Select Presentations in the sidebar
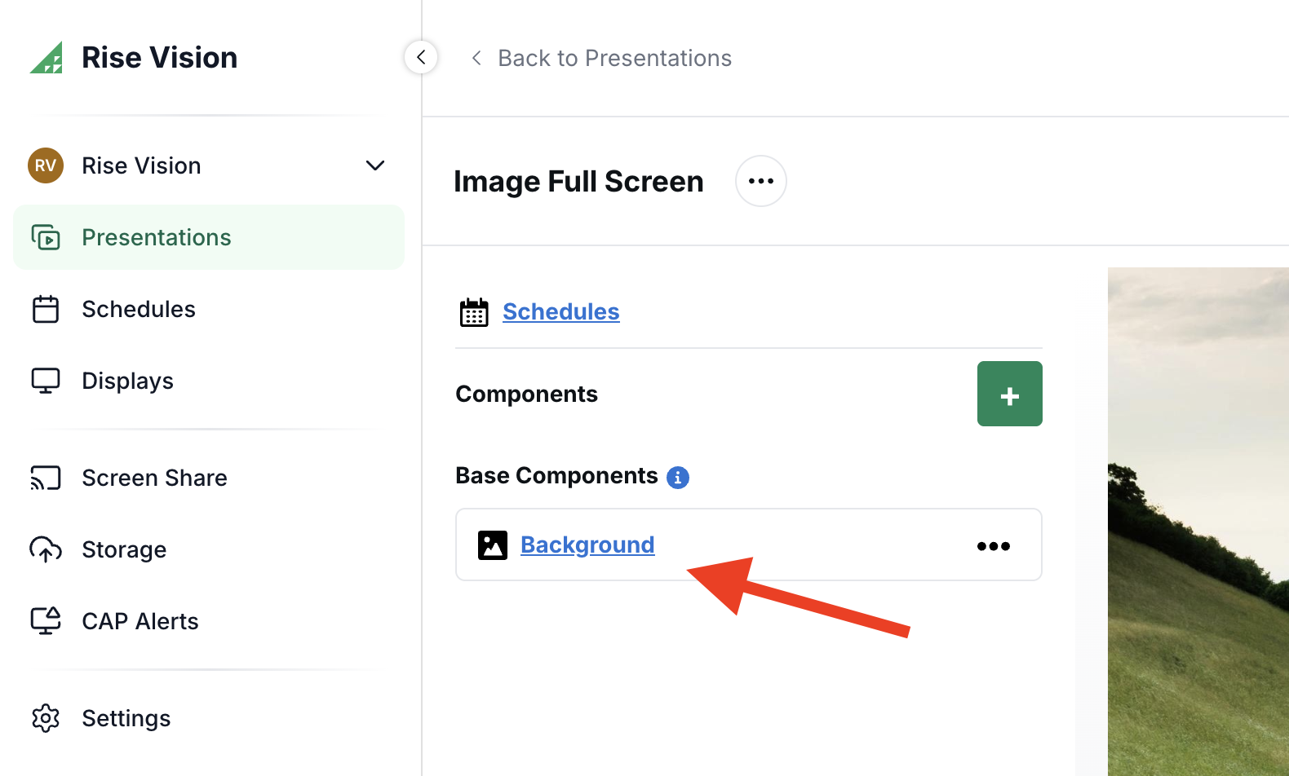1289x776 pixels. (x=156, y=237)
